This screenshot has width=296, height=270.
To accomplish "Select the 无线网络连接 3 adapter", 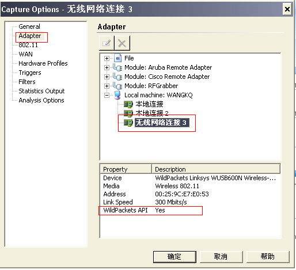I will click(x=162, y=123).
